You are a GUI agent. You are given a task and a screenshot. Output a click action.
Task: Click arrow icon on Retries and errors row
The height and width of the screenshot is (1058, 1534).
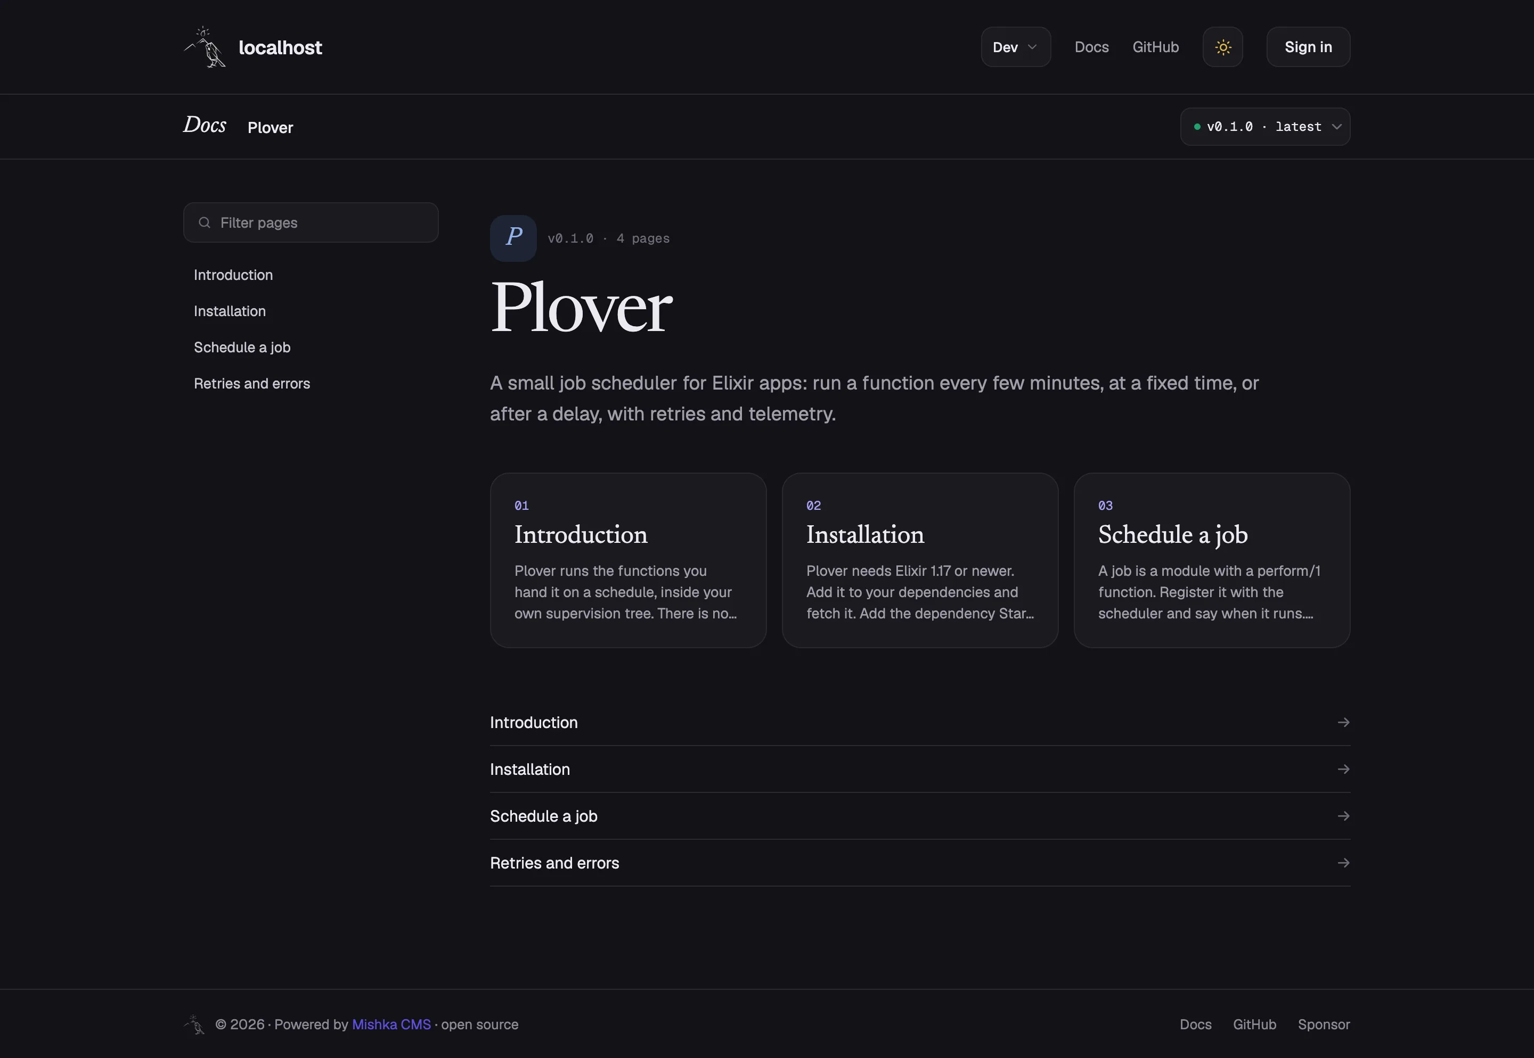point(1343,863)
